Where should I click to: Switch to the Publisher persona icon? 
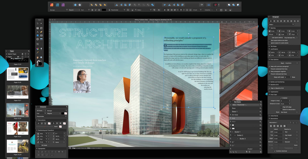pyautogui.click(x=51, y=5)
